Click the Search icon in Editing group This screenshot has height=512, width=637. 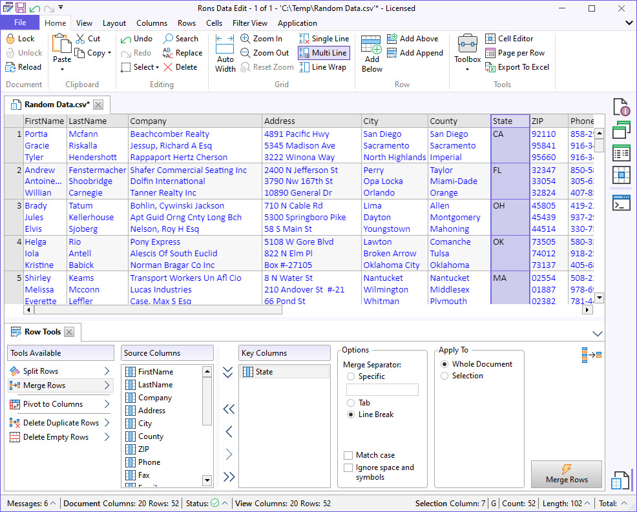coord(169,39)
